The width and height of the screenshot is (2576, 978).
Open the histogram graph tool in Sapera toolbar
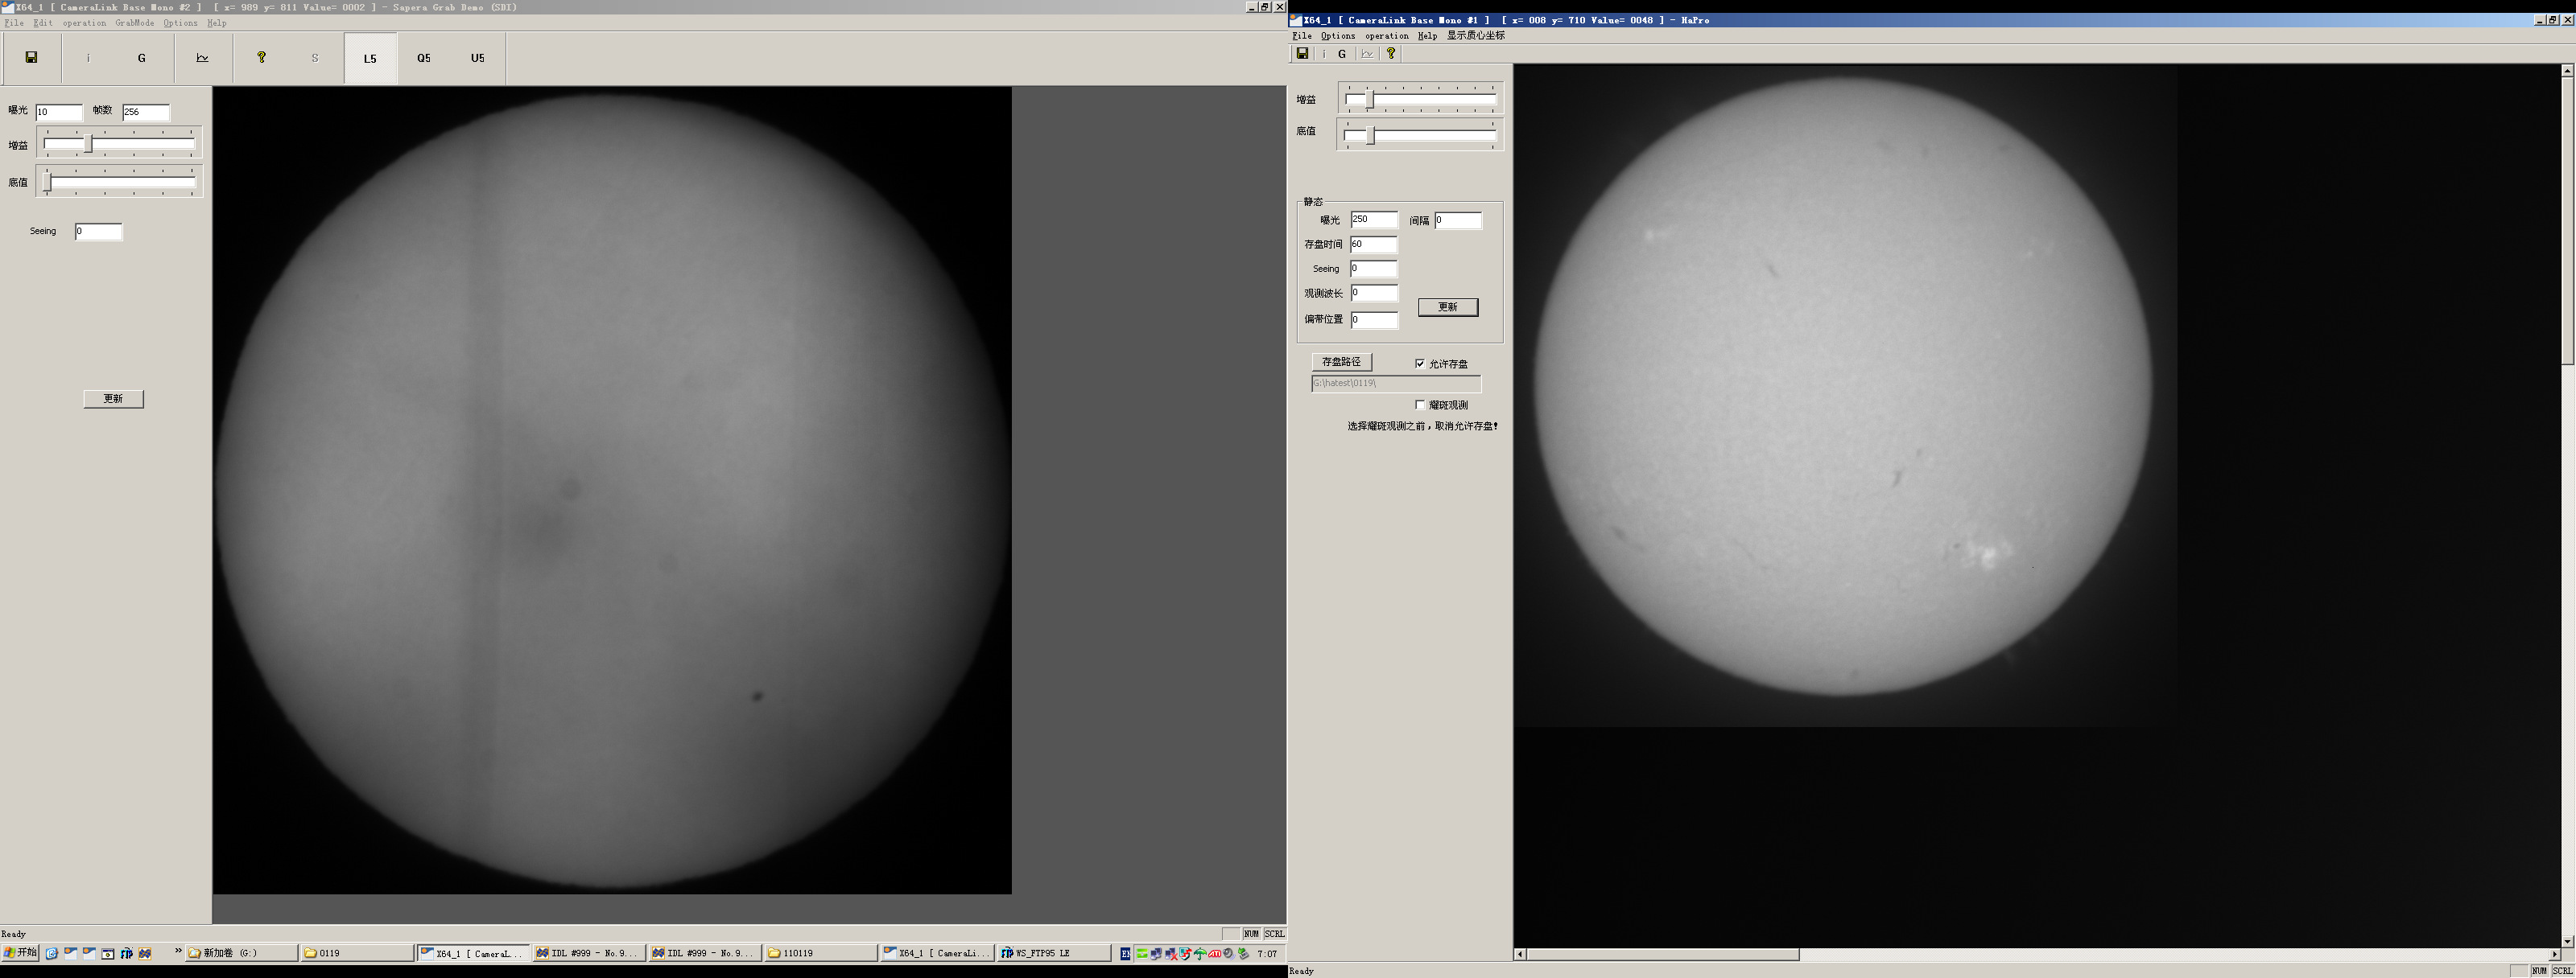202,58
